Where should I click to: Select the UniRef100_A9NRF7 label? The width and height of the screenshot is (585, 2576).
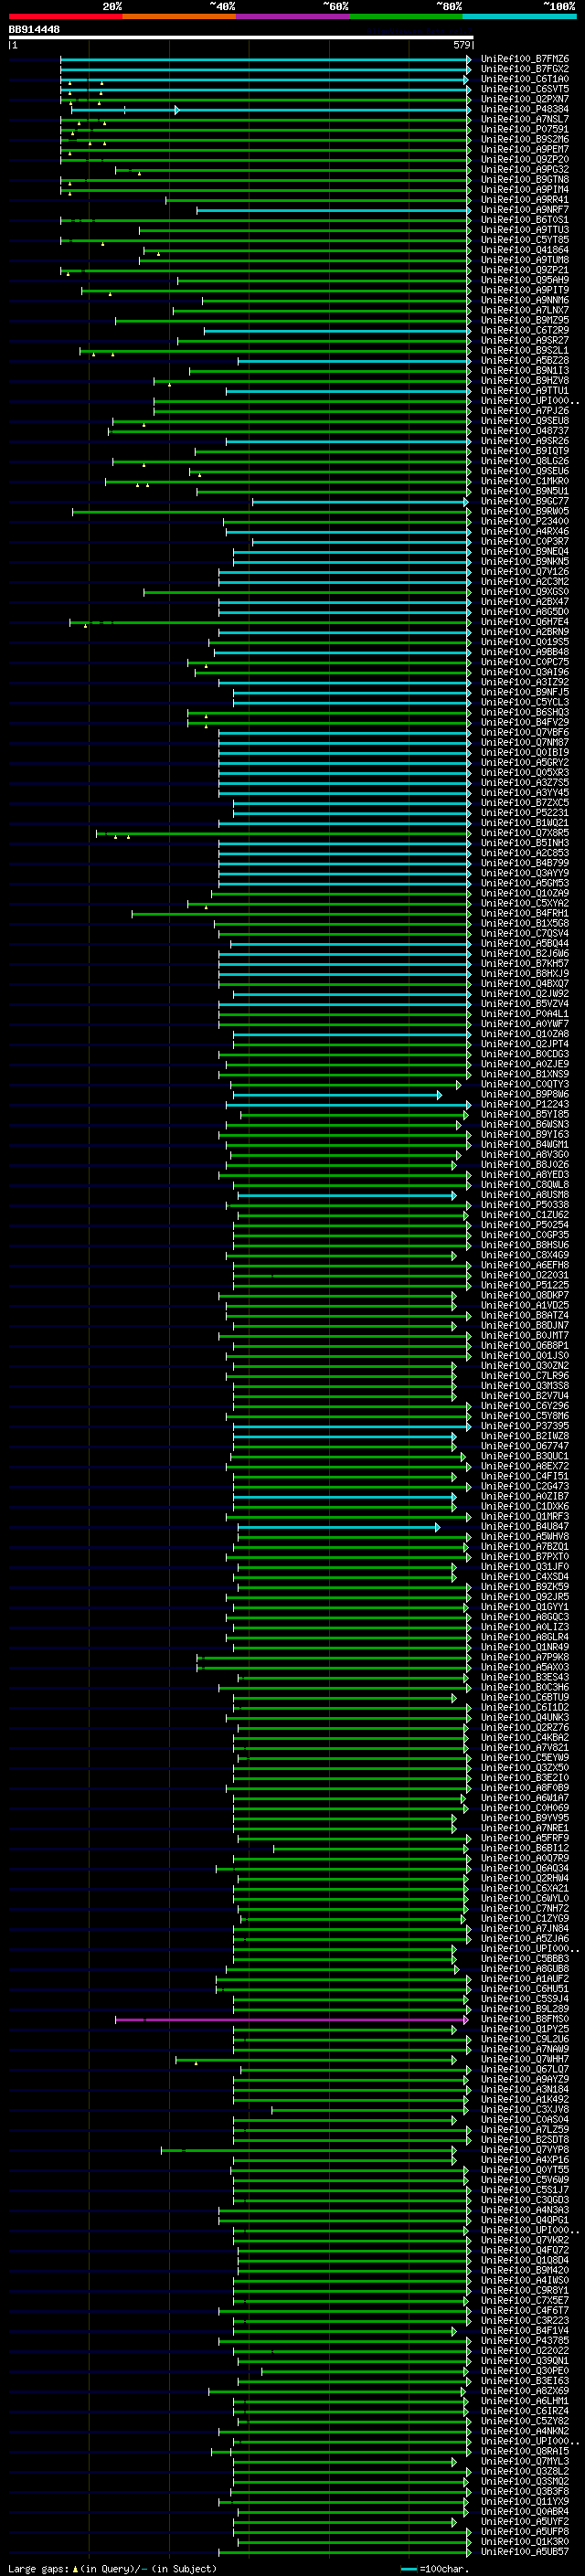coord(524,210)
